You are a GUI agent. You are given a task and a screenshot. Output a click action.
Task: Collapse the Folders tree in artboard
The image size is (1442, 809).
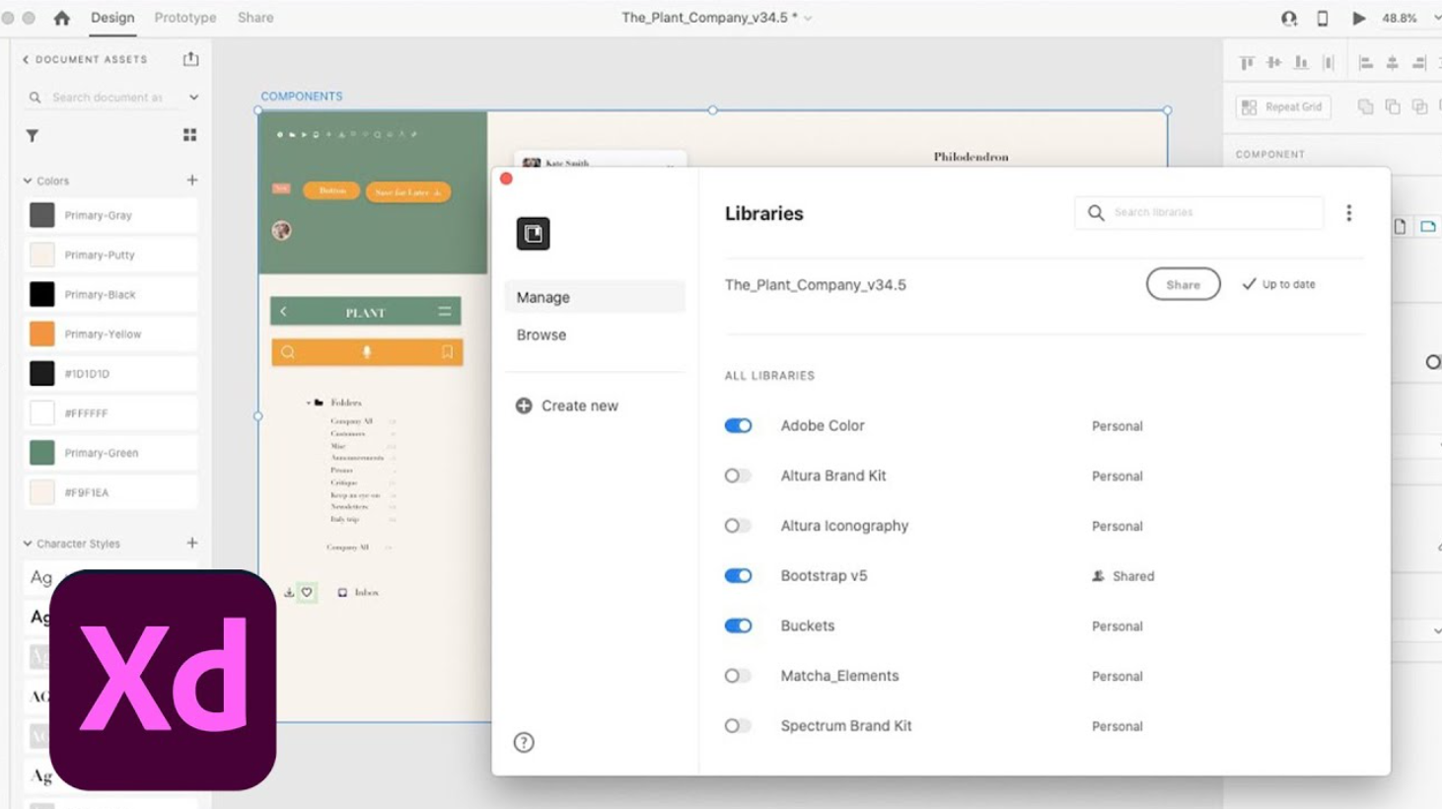pyautogui.click(x=309, y=403)
